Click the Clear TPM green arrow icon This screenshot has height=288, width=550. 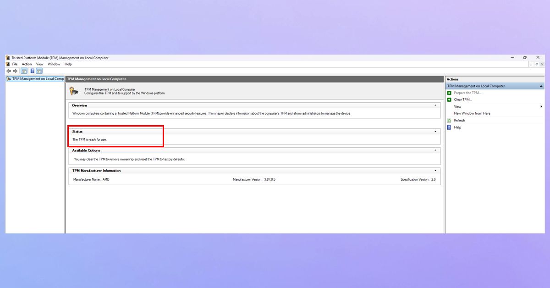449,100
